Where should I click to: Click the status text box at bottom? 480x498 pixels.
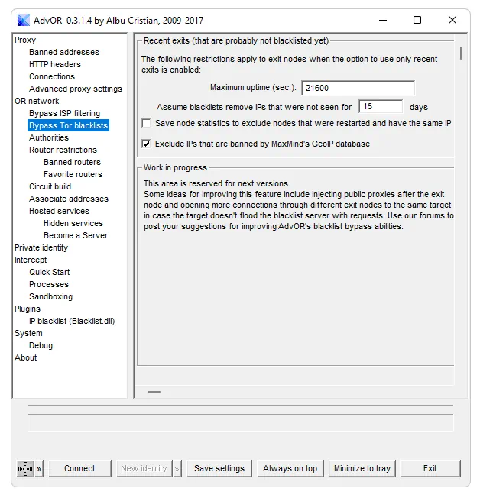click(240, 422)
